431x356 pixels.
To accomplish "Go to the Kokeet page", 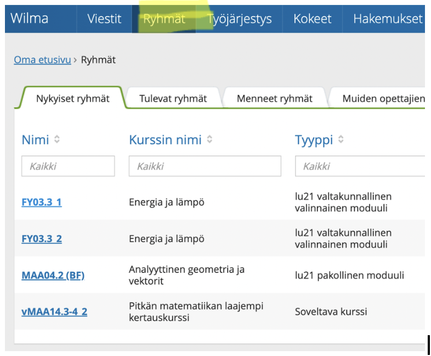I will pyautogui.click(x=312, y=19).
